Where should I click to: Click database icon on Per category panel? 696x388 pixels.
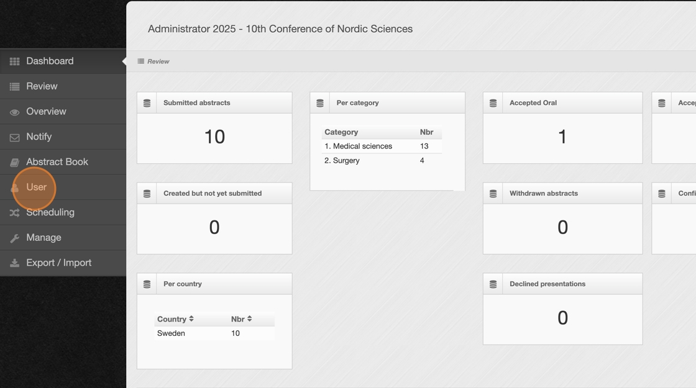coord(320,103)
